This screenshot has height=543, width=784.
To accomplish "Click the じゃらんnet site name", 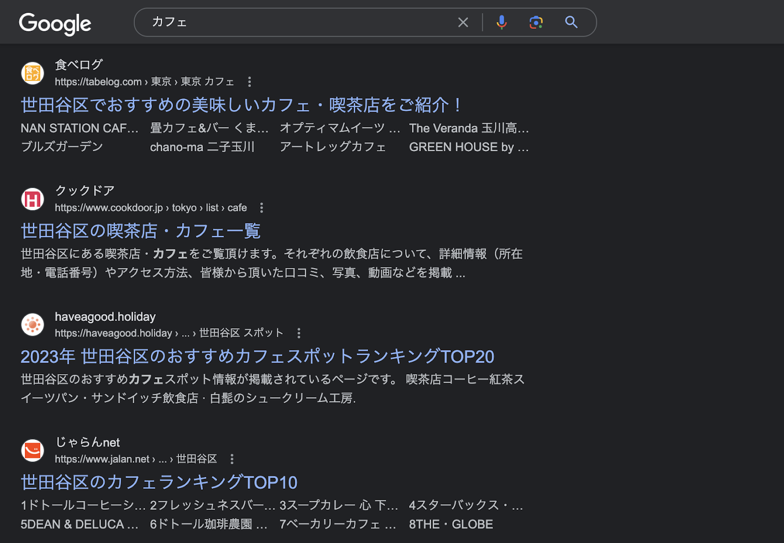I will (88, 442).
